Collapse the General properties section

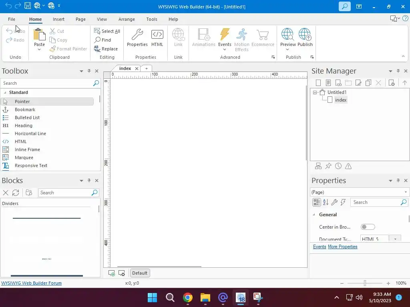(x=314, y=215)
